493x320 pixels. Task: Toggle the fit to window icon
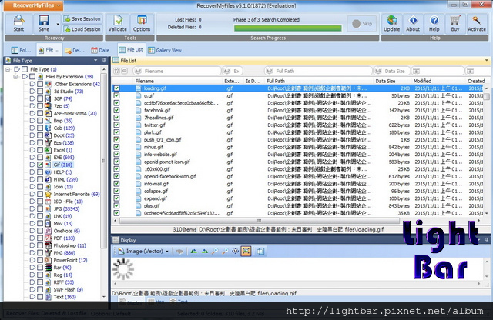tap(246, 251)
